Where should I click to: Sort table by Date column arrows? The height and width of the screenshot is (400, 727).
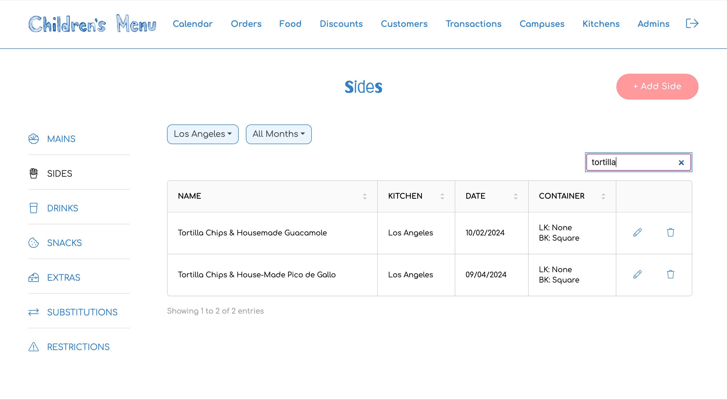click(x=516, y=196)
